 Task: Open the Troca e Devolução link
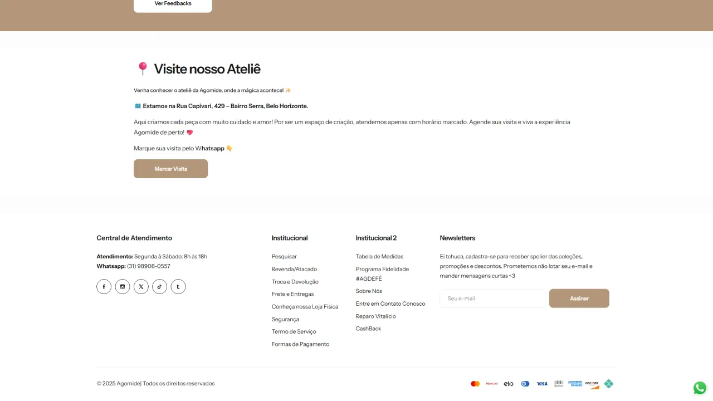coord(295,282)
